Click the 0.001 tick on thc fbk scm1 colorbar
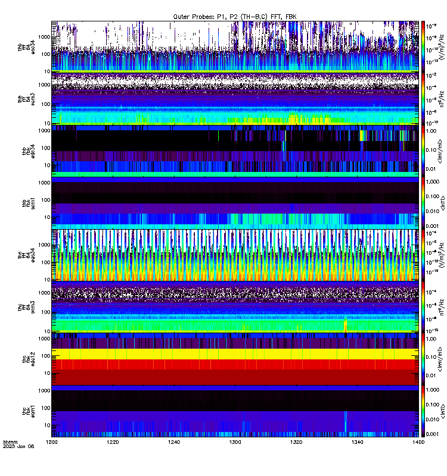This screenshot has height=476, width=447. click(x=433, y=434)
